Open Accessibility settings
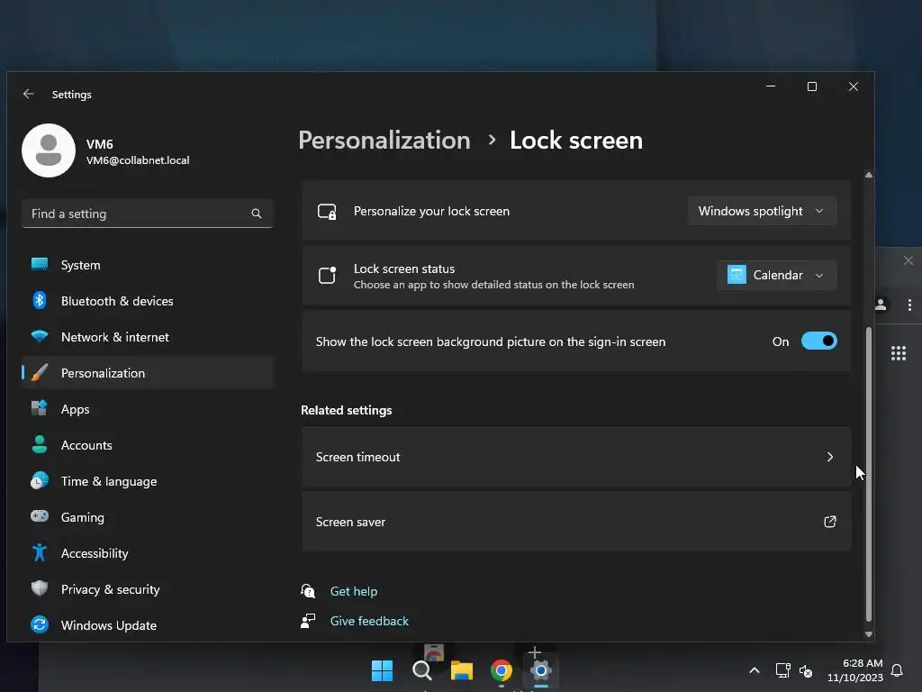Viewport: 922px width, 692px height. (x=148, y=553)
